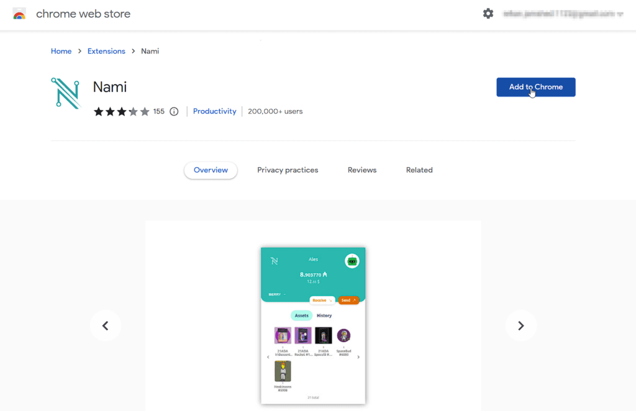
Task: Click the 'Nami' breadcrumb text
Action: (x=150, y=52)
